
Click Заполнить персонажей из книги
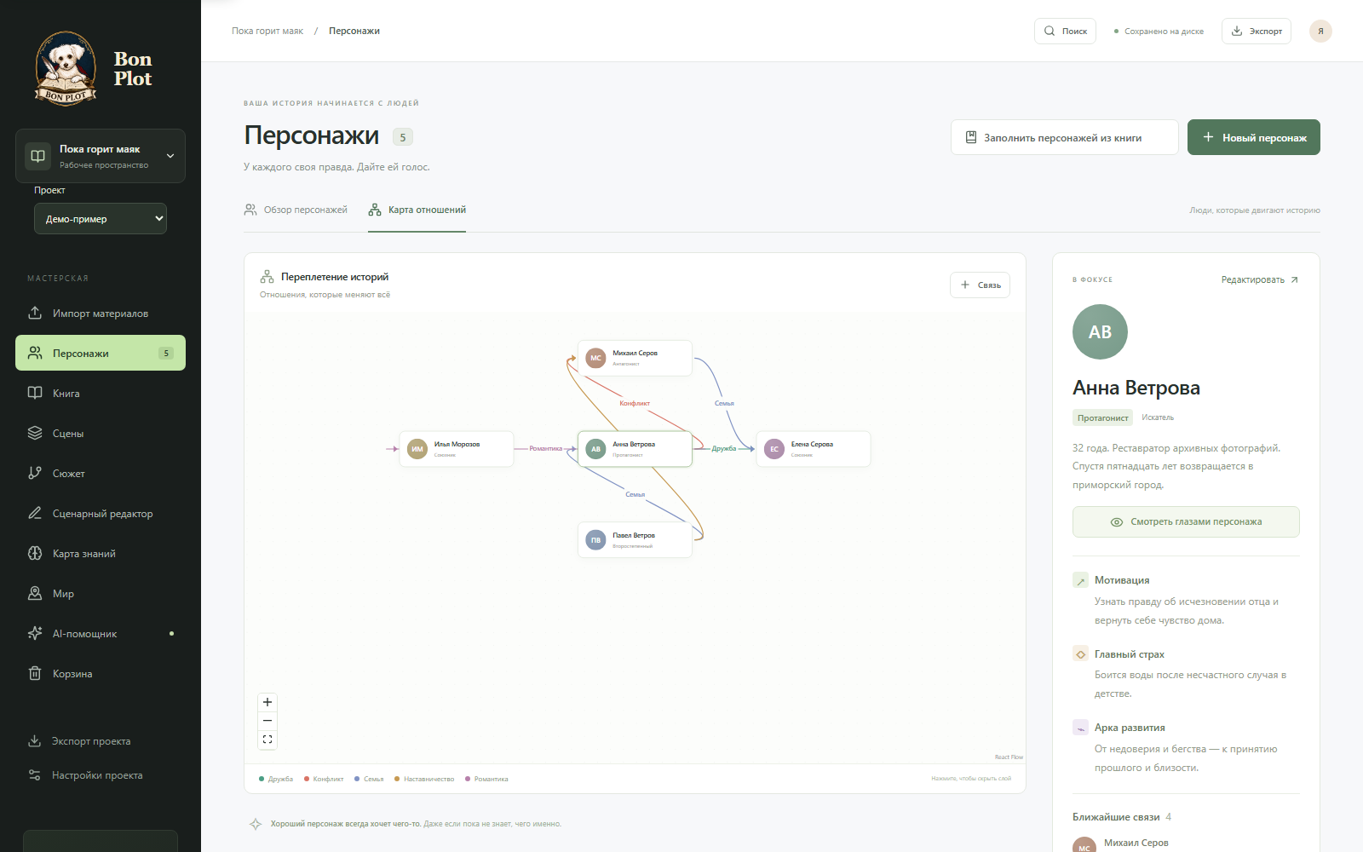point(1065,137)
